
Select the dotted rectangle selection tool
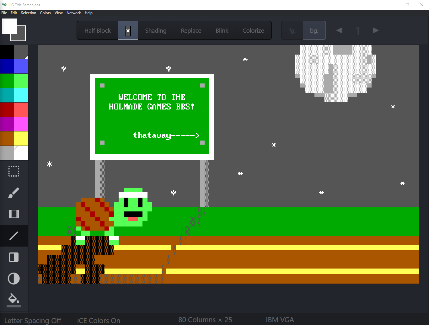click(14, 171)
